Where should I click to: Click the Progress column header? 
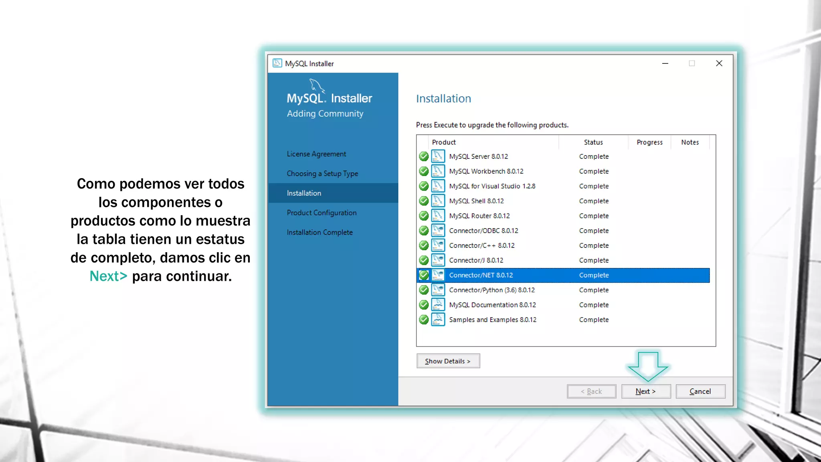click(x=649, y=142)
